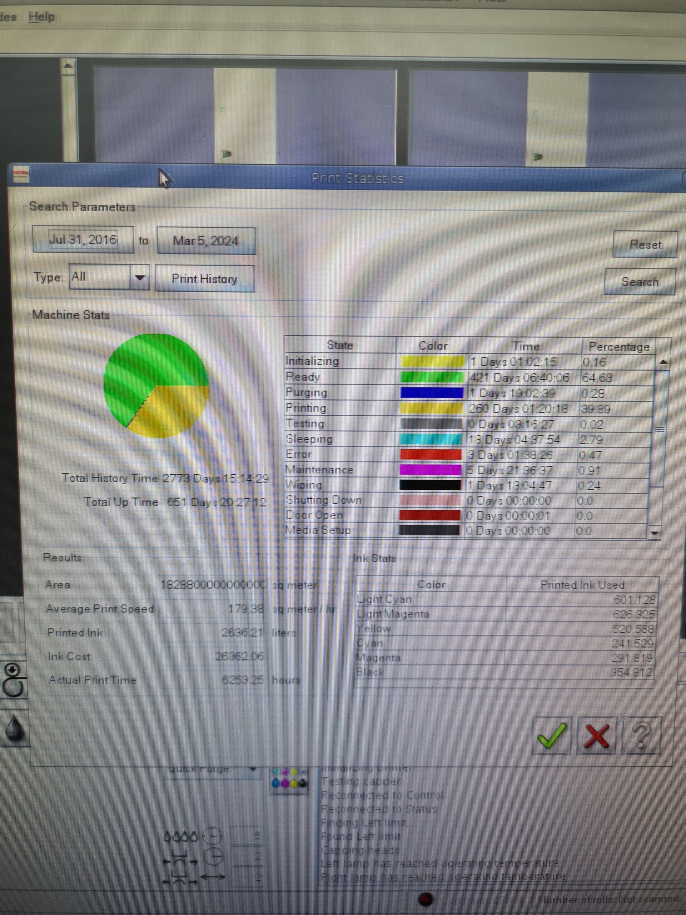The width and height of the screenshot is (686, 915).
Task: Open help via question mark icon
Action: coord(641,736)
